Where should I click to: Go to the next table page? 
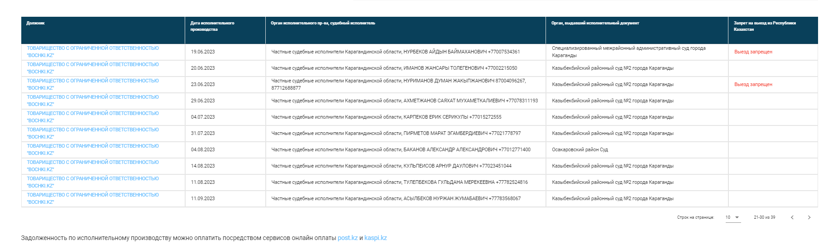point(809,217)
